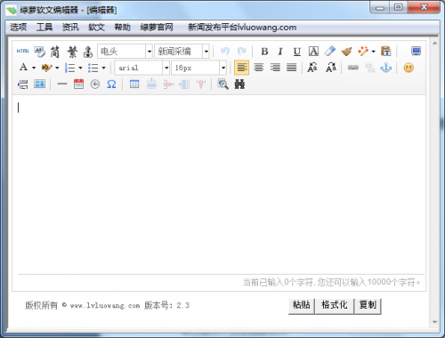Image resolution: width=445 pixels, height=338 pixels.
Task: Undo the last edit
Action: click(225, 52)
